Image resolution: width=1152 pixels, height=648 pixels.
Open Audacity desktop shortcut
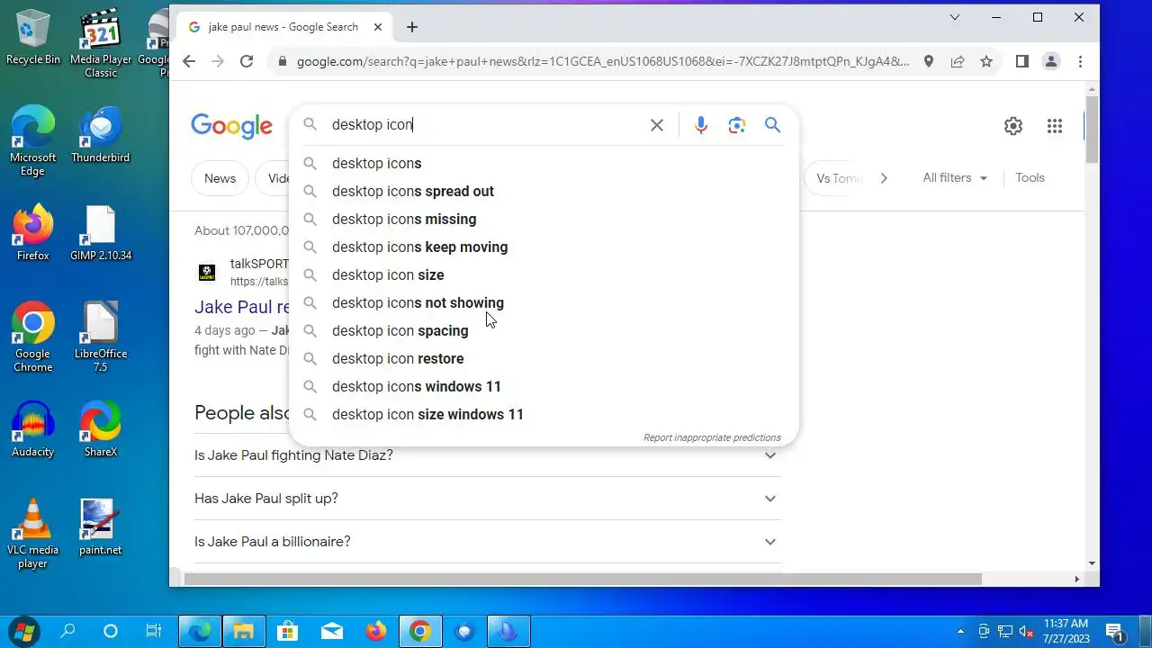33,429
